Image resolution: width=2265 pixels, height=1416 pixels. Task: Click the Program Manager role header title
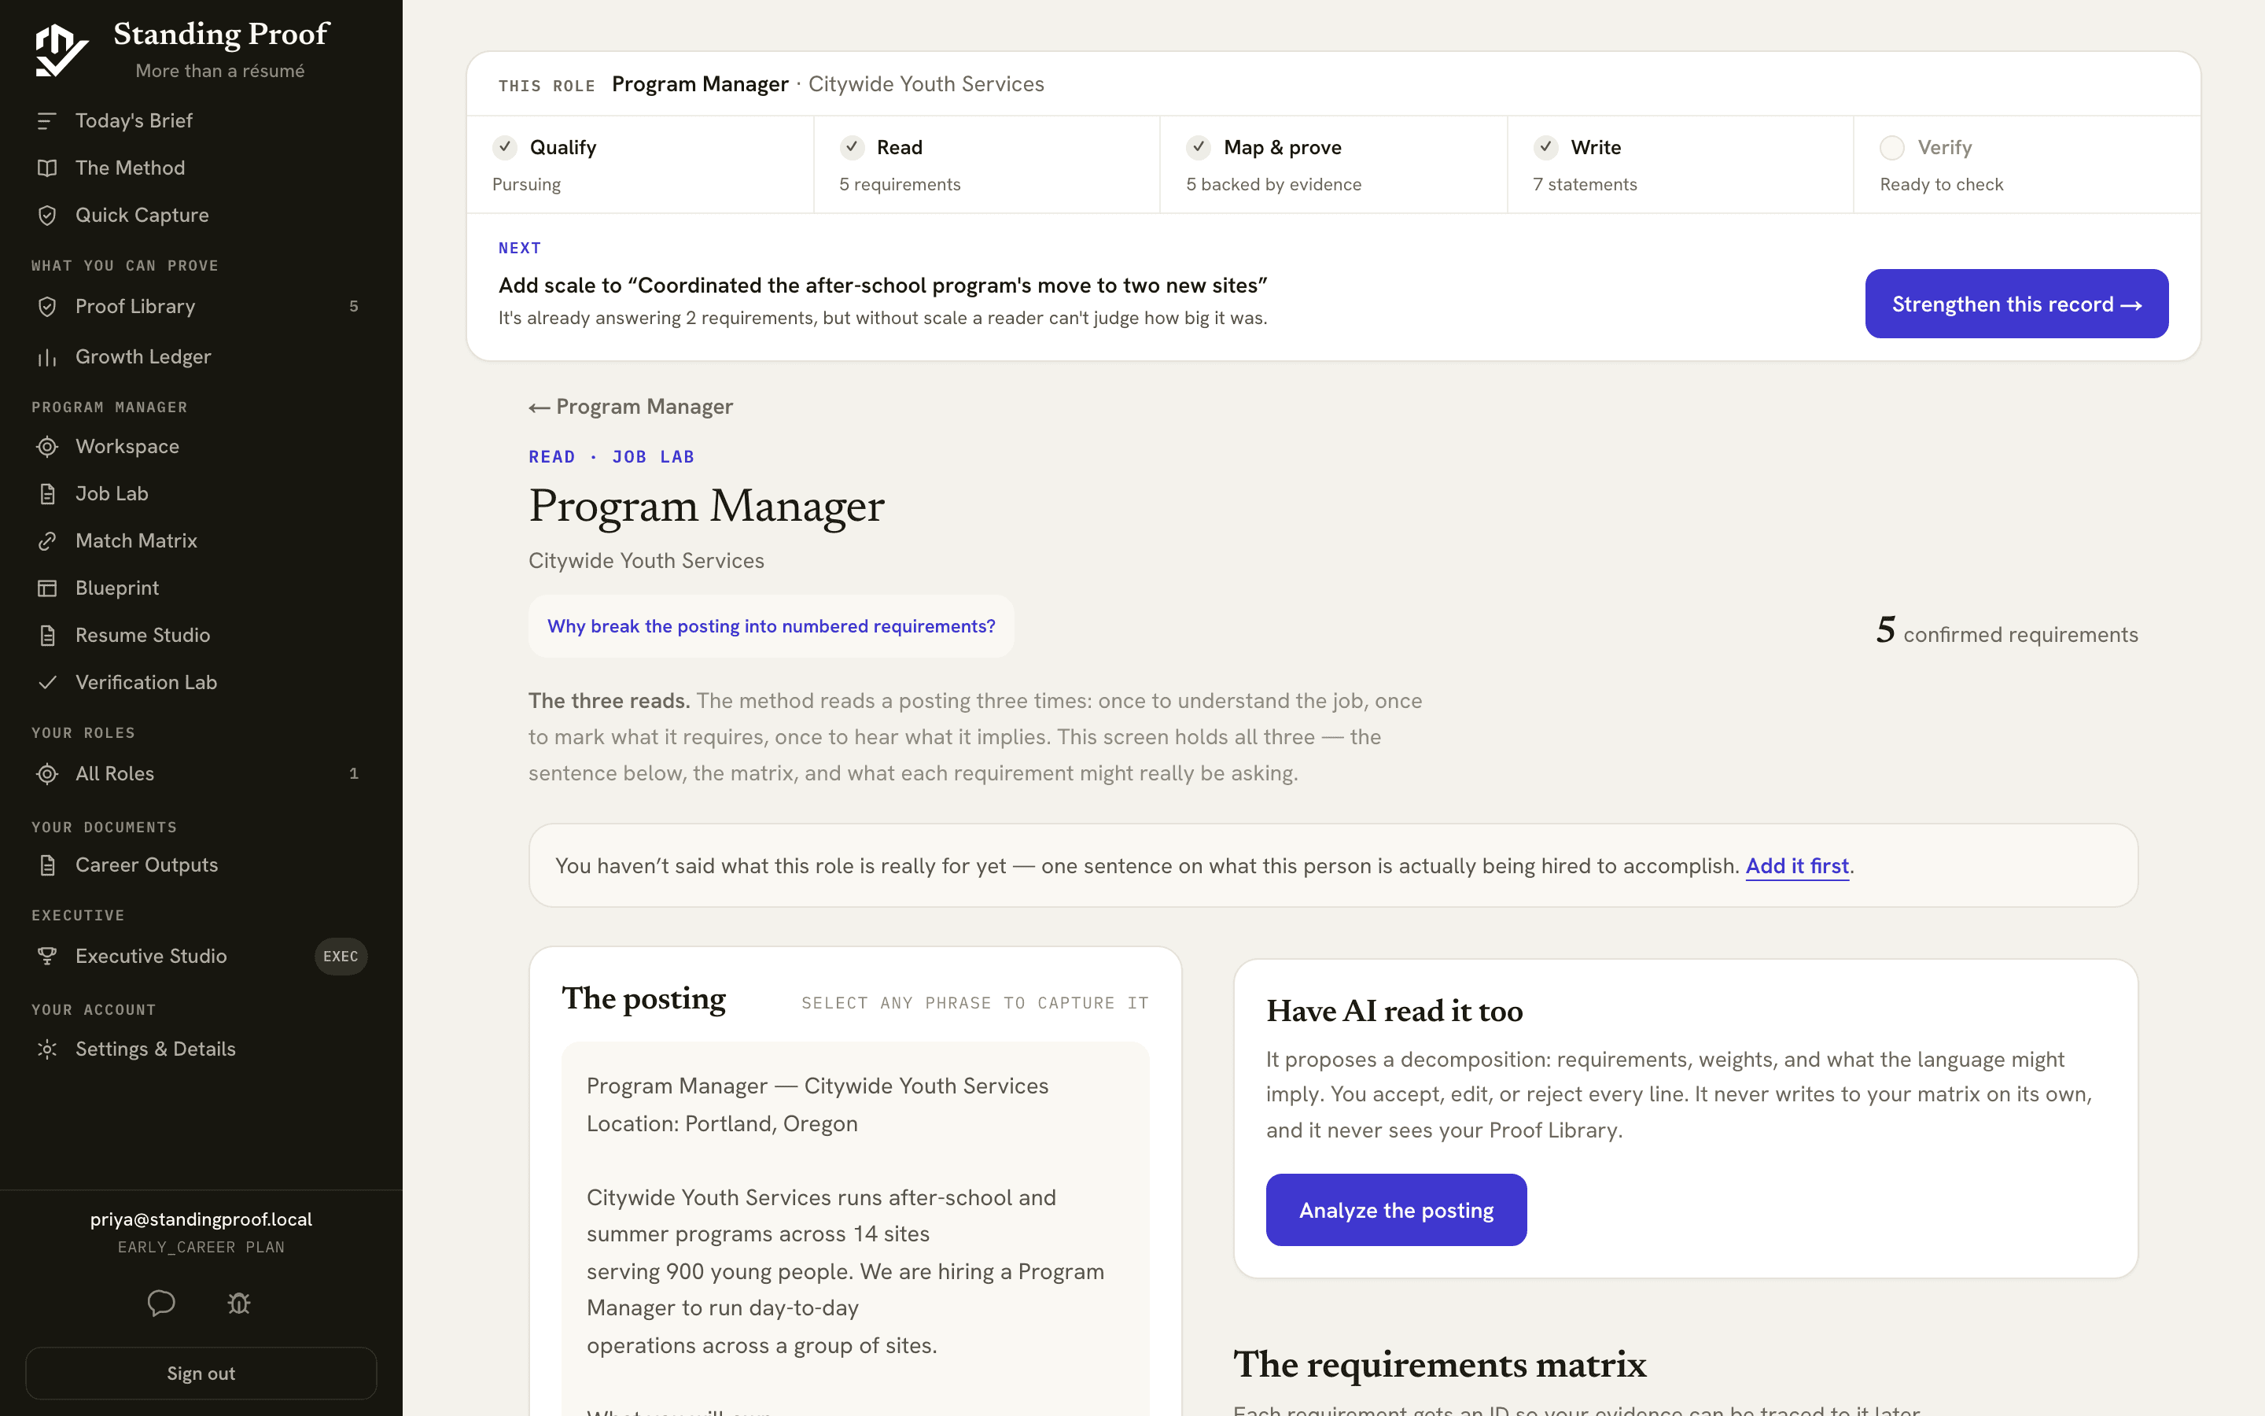[700, 84]
